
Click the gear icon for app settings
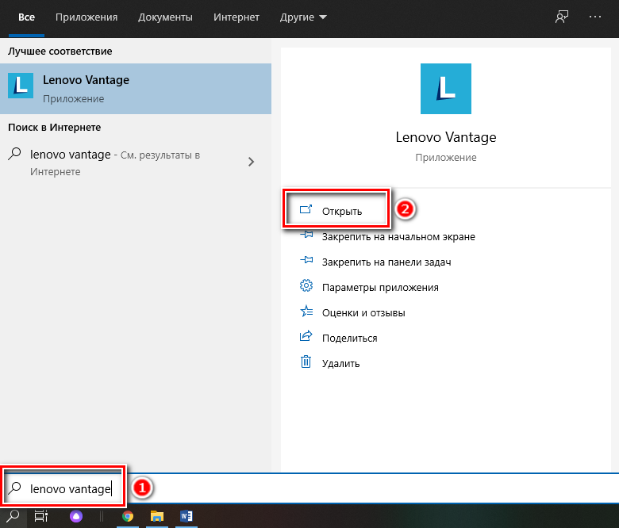[x=306, y=285]
